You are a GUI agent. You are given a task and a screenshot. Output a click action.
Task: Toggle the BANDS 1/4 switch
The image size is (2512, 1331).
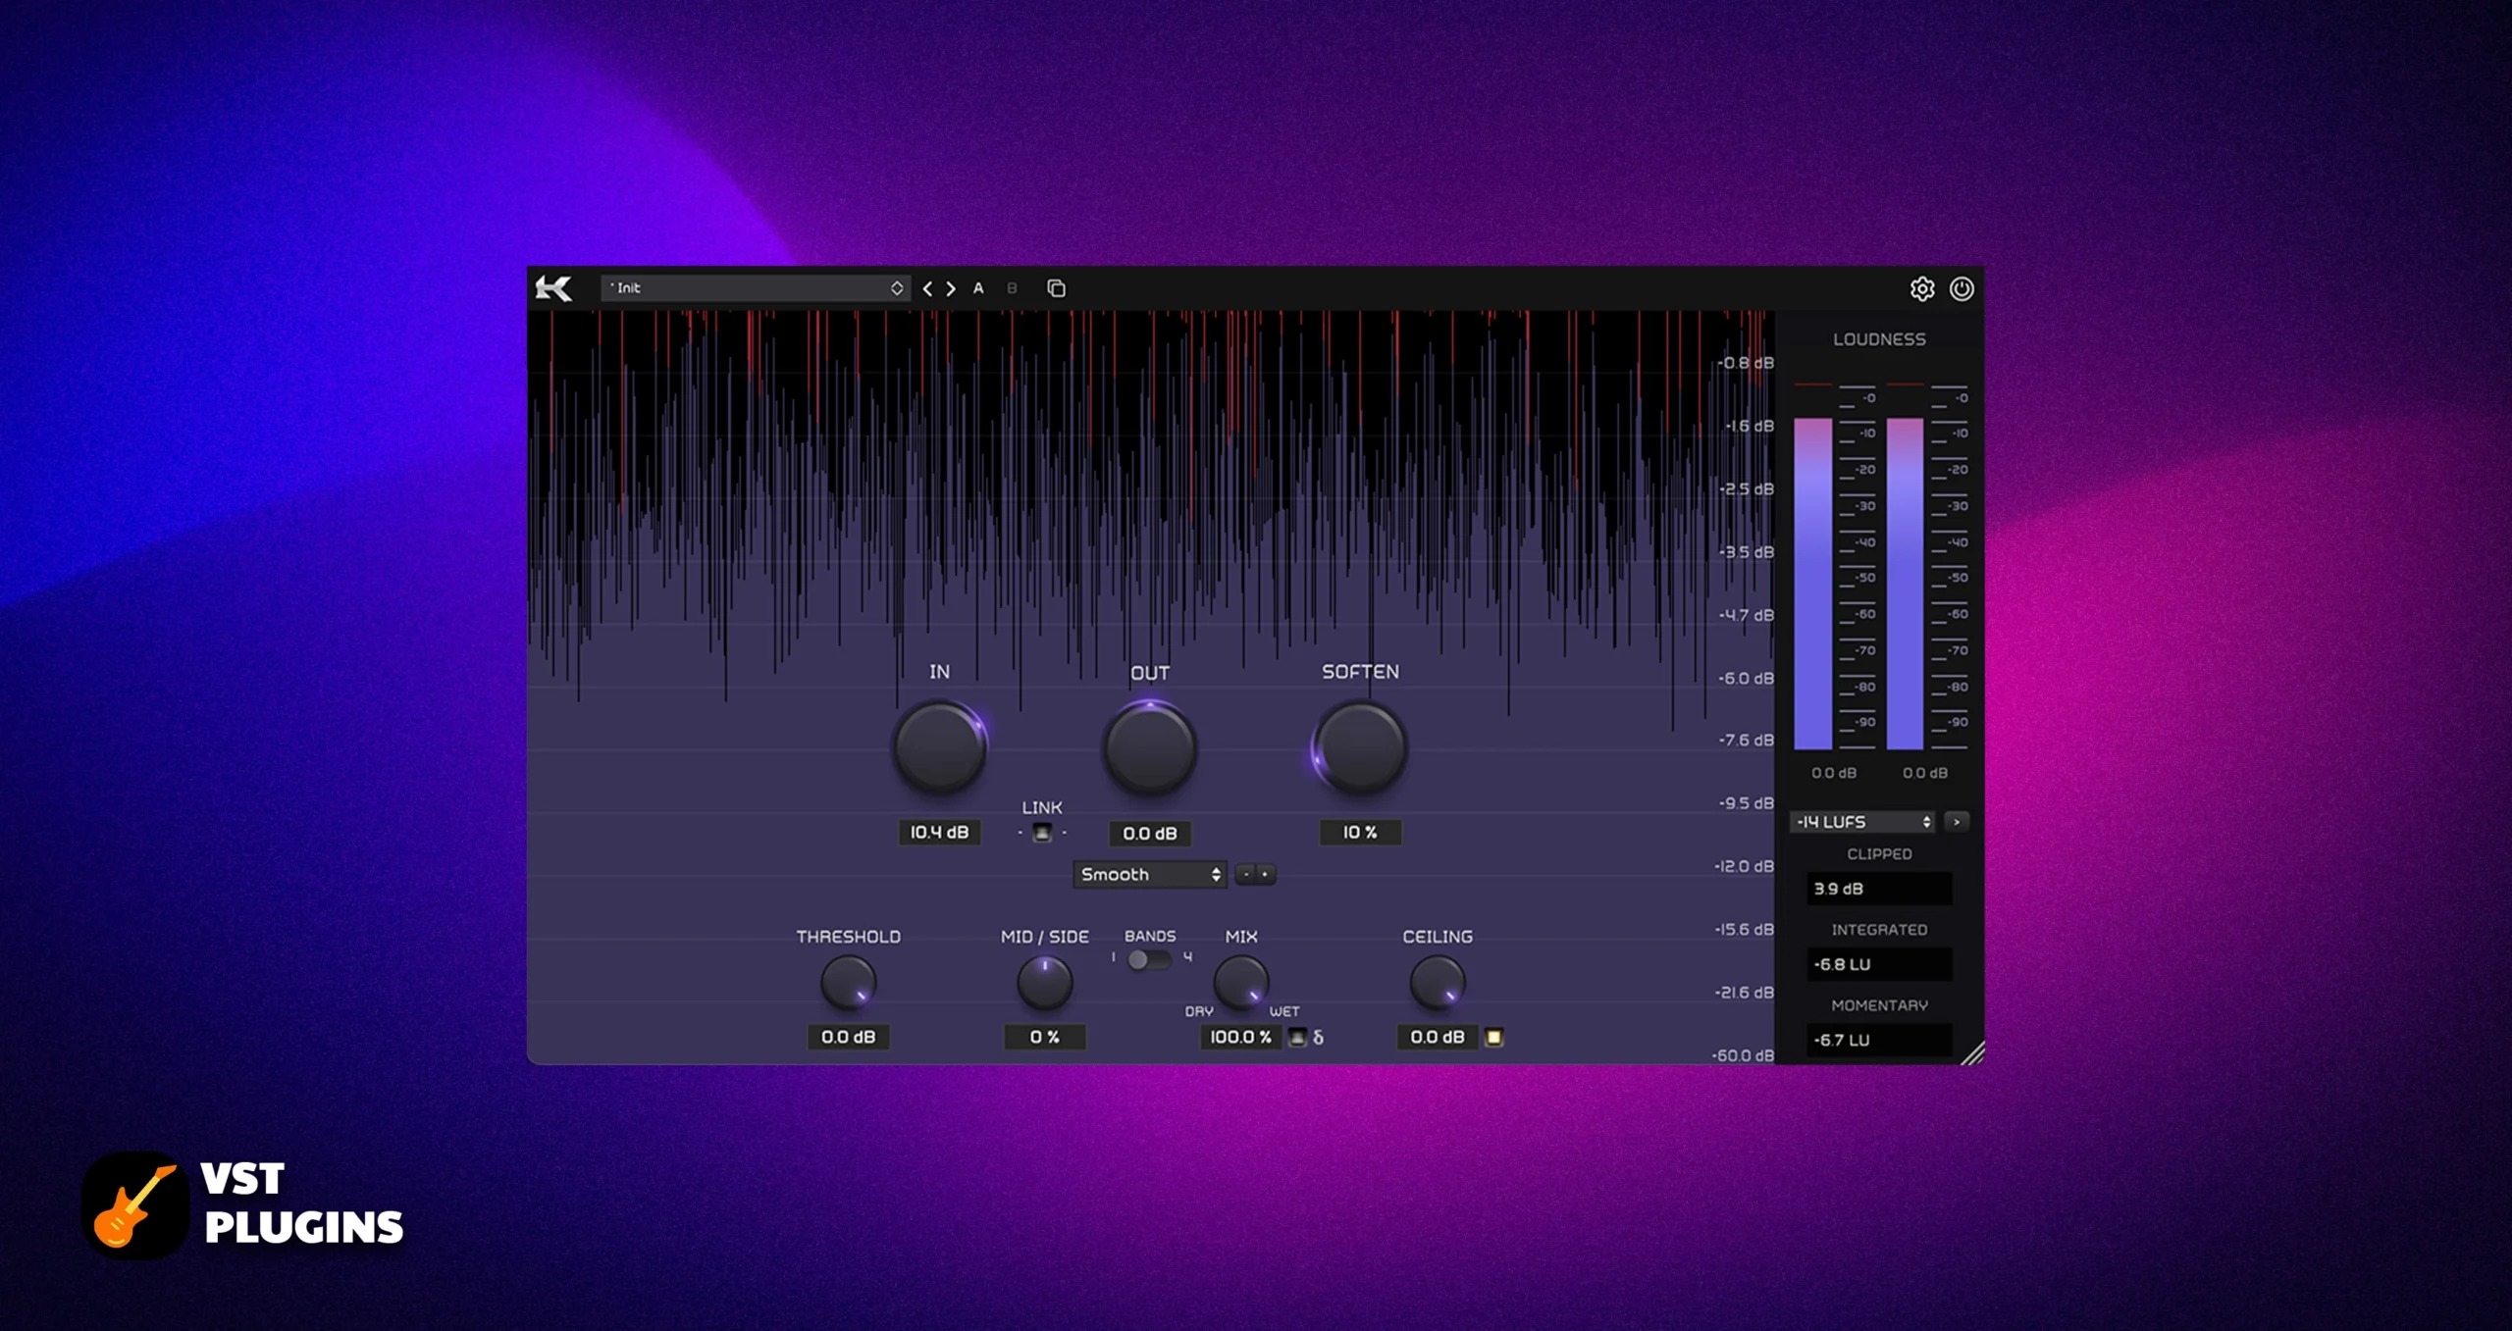point(1149,959)
